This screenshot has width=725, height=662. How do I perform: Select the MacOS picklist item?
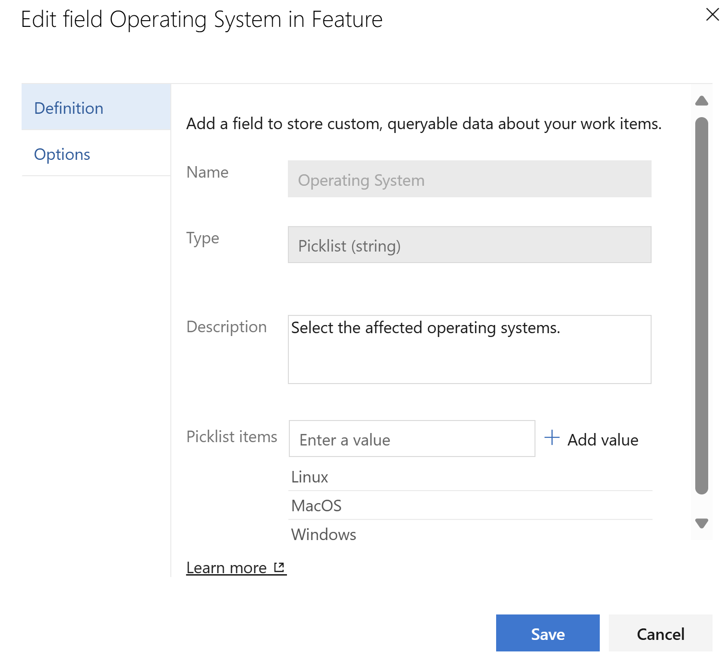pyautogui.click(x=317, y=506)
